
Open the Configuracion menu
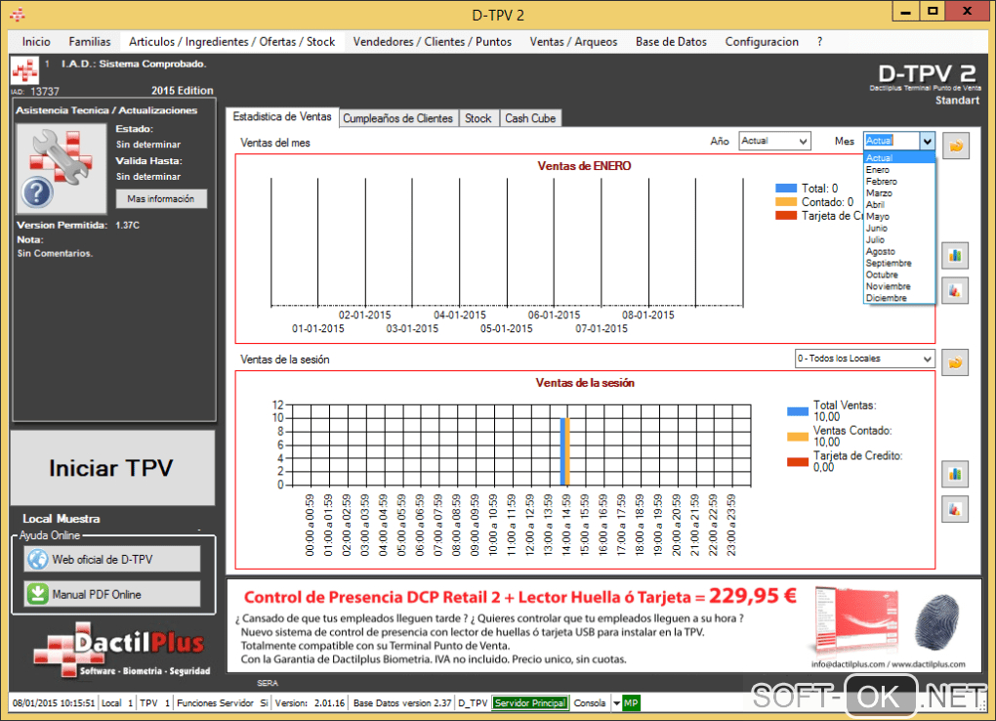click(762, 41)
